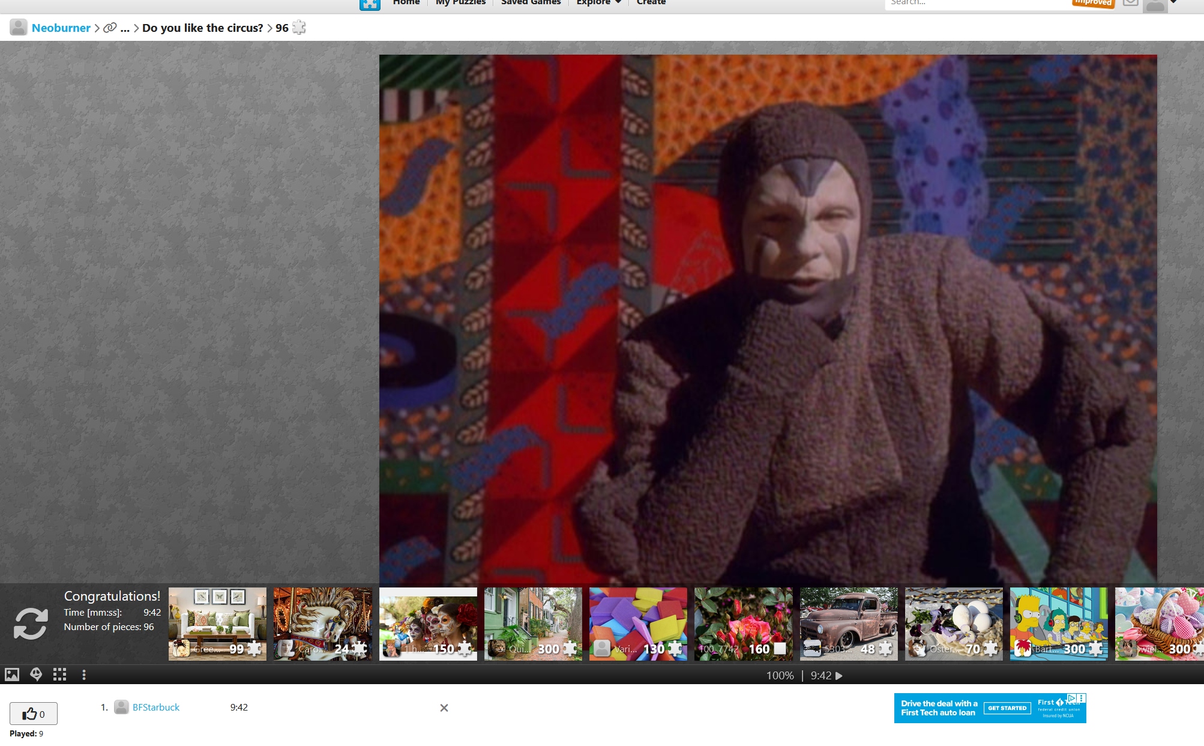Open the Create menu item

pyautogui.click(x=651, y=2)
